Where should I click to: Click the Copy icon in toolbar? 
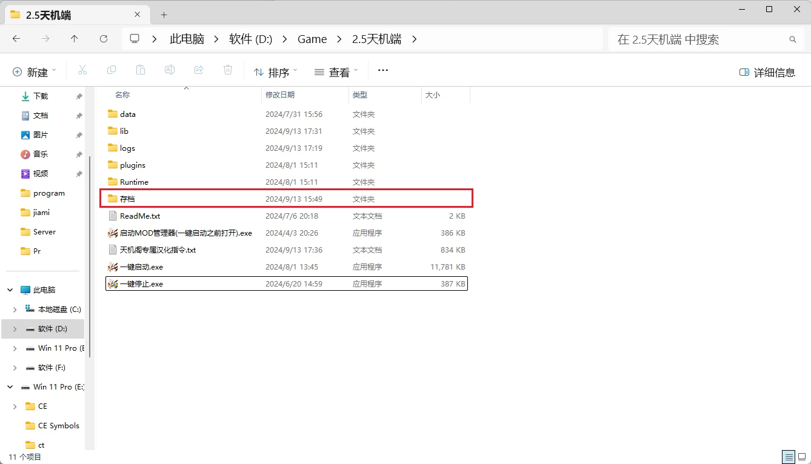112,70
